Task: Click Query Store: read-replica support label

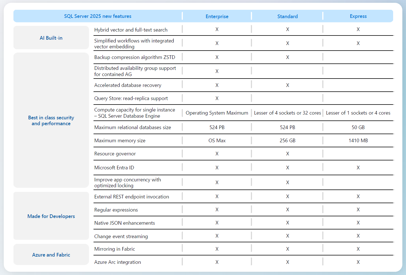Action: click(x=131, y=98)
